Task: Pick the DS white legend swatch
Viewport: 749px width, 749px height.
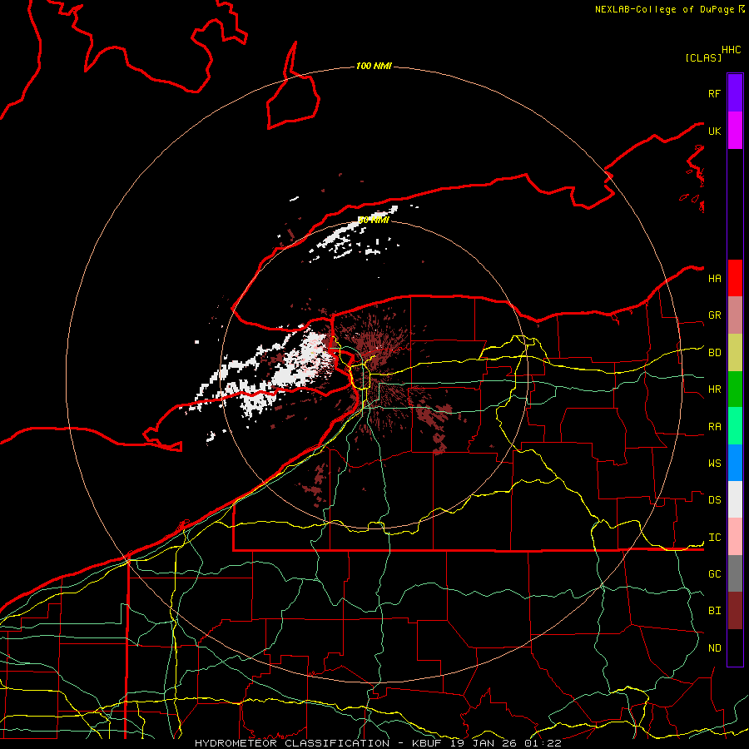Action: click(x=735, y=499)
